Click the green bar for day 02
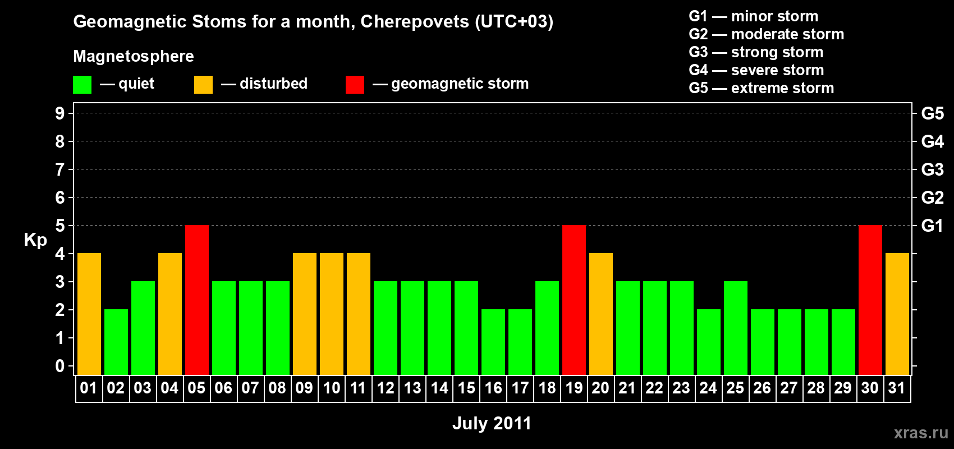The height and width of the screenshot is (449, 954). point(116,342)
